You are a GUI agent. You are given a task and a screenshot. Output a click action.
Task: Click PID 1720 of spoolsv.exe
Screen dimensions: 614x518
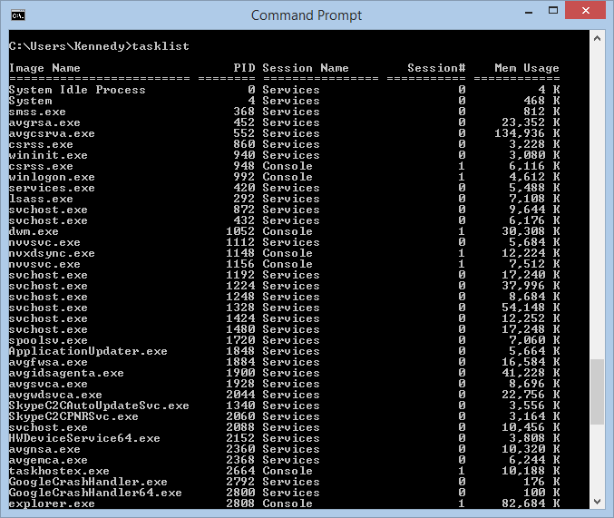(x=241, y=340)
